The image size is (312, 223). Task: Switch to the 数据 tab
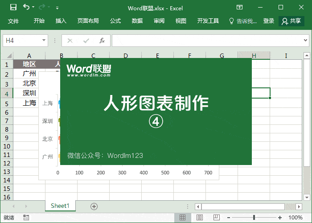(x=137, y=21)
